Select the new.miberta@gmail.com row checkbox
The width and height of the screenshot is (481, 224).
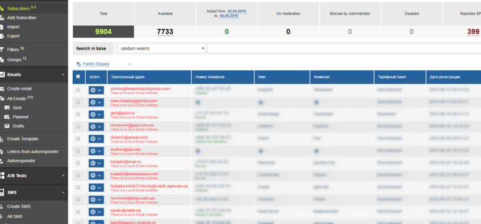coord(78,102)
